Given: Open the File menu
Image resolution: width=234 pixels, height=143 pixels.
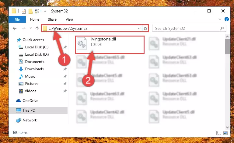Looking at the screenshot, I should click(x=17, y=19).
